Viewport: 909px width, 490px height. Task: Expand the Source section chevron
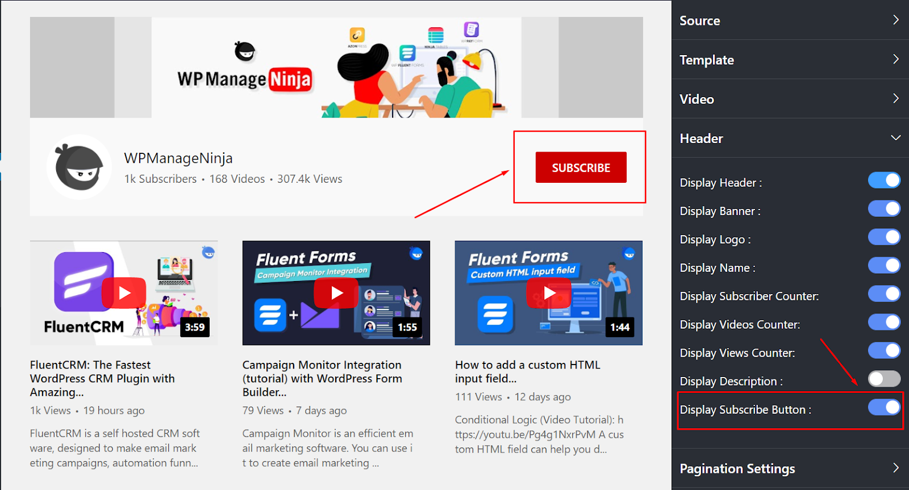pos(895,20)
